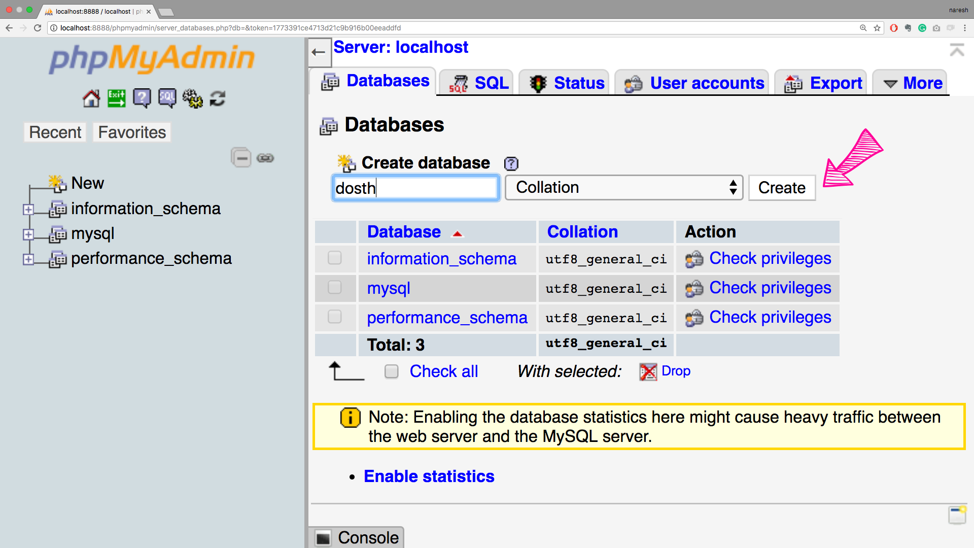This screenshot has height=548, width=974.
Task: Toggle checkbox next to mysql database
Action: [x=335, y=287]
